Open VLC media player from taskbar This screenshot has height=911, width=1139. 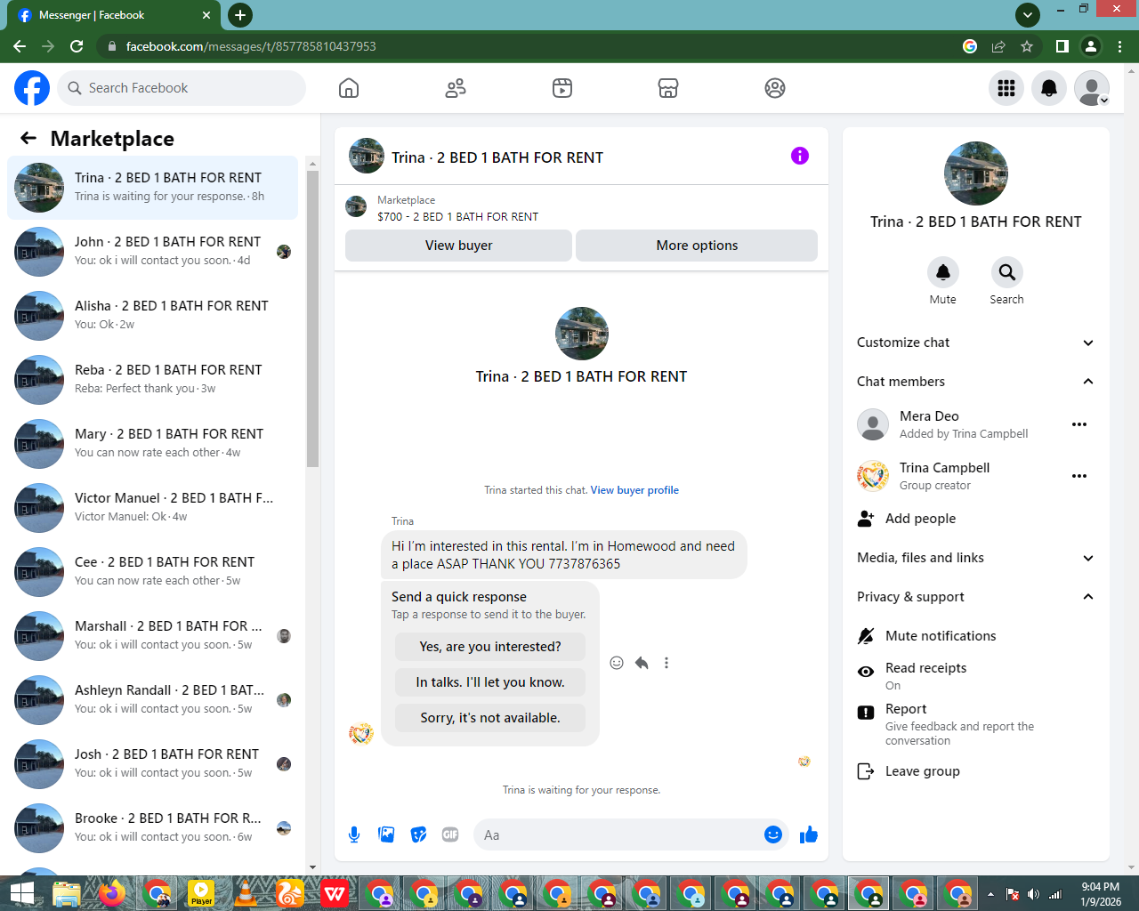(x=246, y=893)
